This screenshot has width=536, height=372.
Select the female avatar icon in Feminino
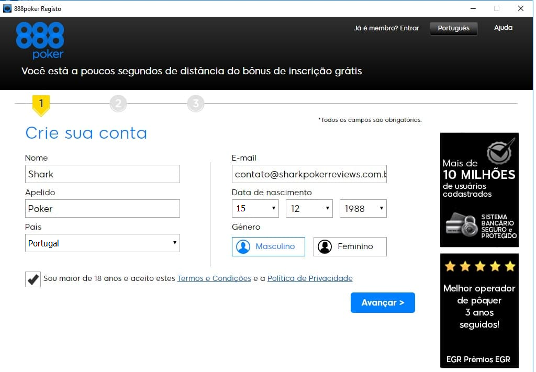tap(325, 246)
